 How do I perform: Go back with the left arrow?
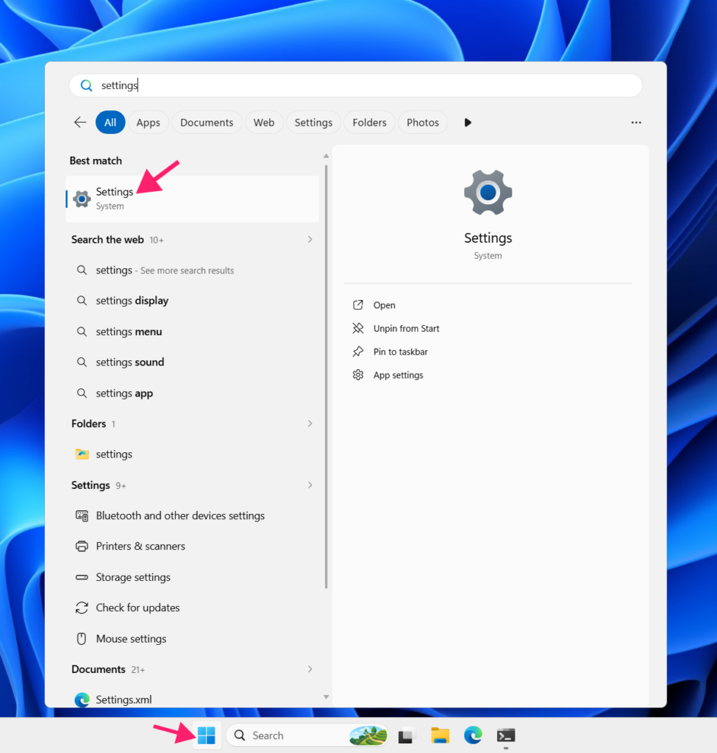point(80,123)
